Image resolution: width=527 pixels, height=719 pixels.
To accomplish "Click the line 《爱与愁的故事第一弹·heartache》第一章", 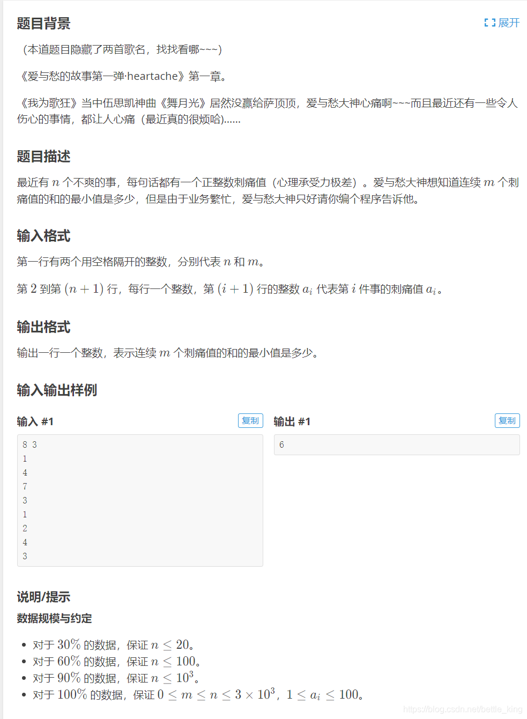I will 123,76.
